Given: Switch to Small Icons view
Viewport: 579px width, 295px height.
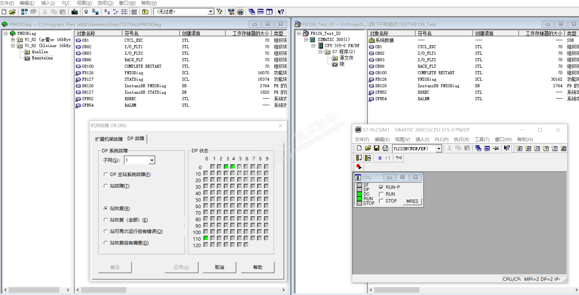Looking at the screenshot, I should click(116, 12).
